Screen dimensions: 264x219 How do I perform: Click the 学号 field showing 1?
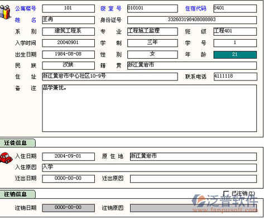tap(235, 43)
